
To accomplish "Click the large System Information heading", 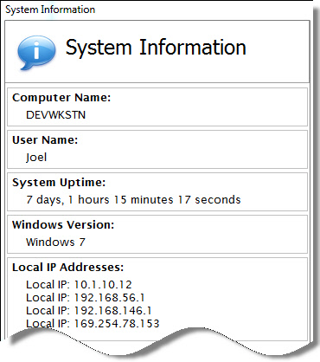I will [x=156, y=48].
